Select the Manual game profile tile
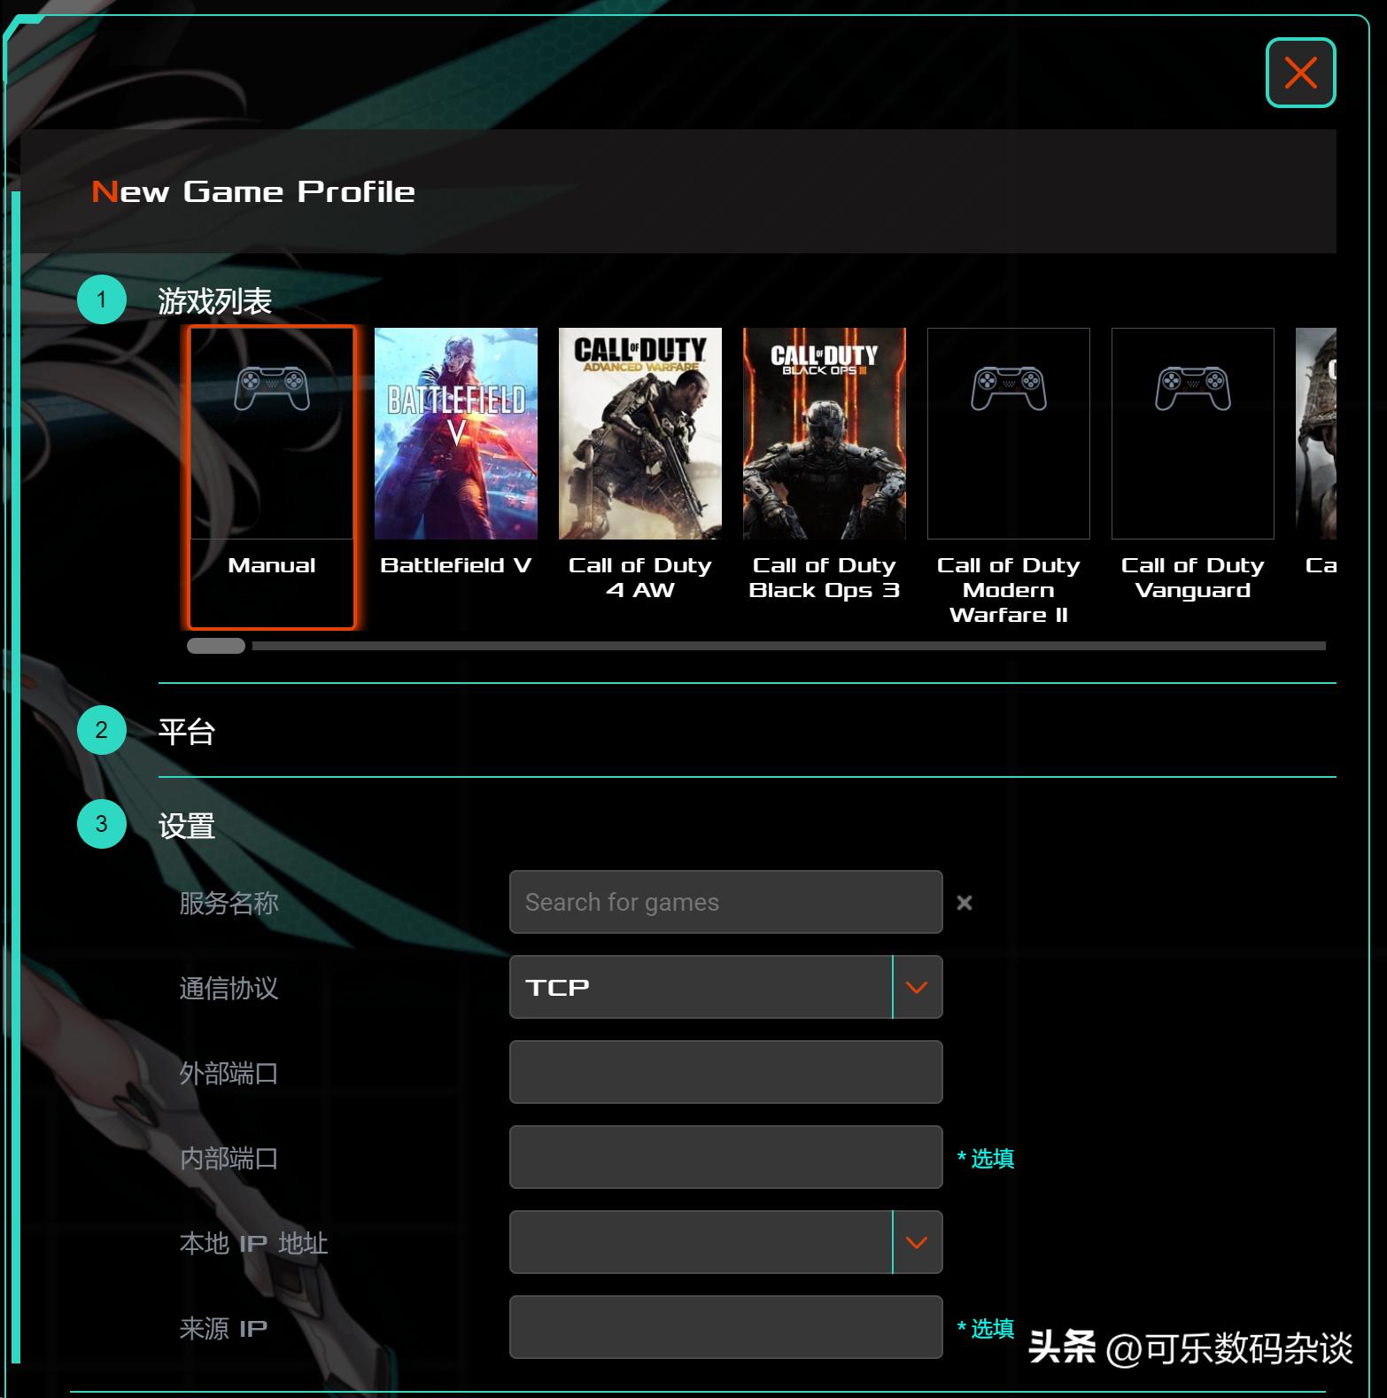Screen dimensions: 1387x1398 click(x=272, y=478)
